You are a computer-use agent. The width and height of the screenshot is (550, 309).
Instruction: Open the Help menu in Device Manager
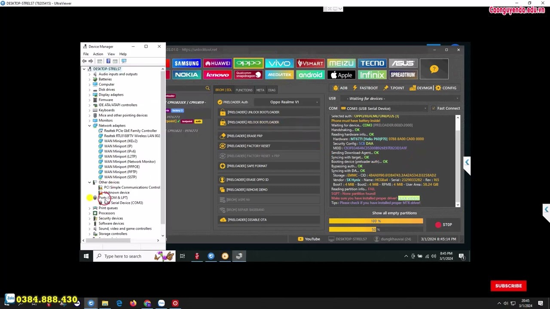pos(123,54)
